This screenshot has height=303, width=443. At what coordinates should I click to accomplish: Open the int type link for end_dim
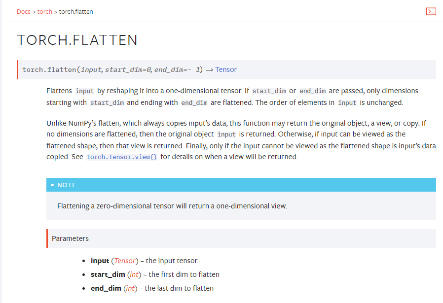[131, 288]
